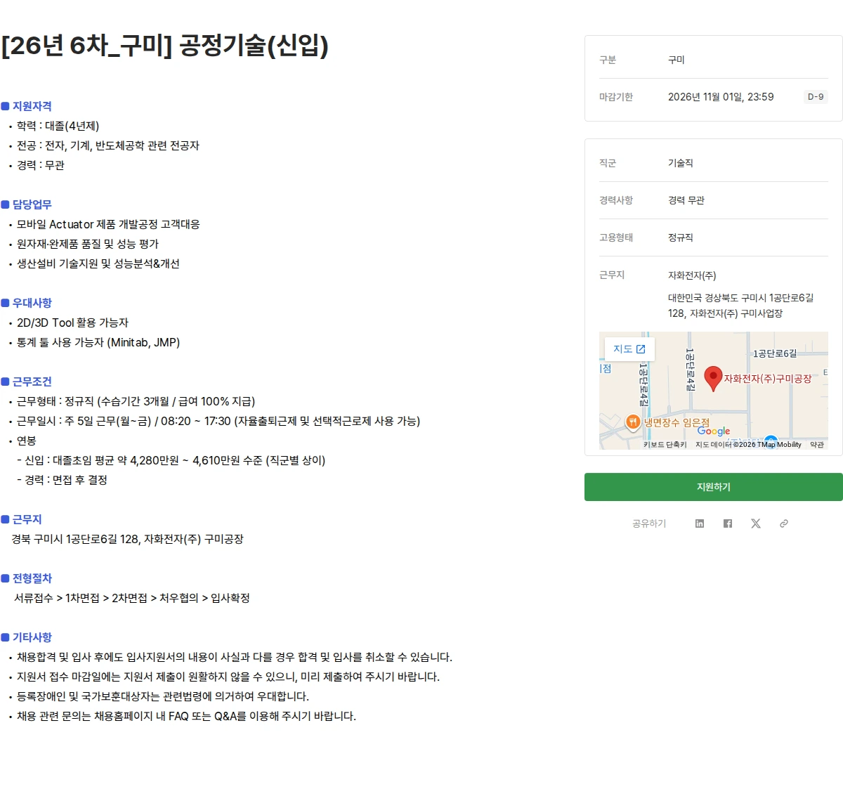Click the 대한민국 경상북도 구미시 address in sidebar

click(741, 306)
